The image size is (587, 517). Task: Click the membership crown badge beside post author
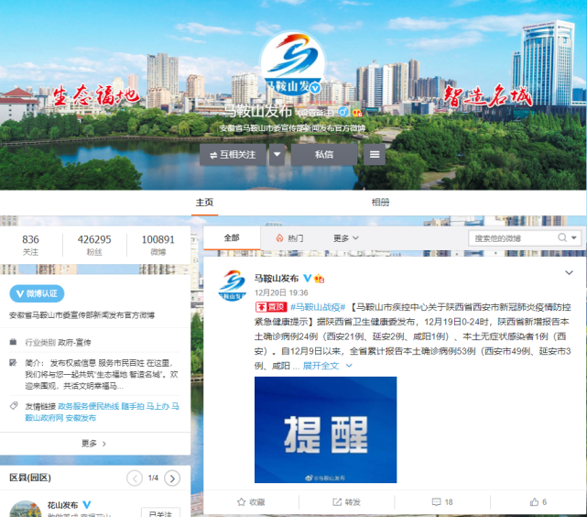pyautogui.click(x=320, y=279)
